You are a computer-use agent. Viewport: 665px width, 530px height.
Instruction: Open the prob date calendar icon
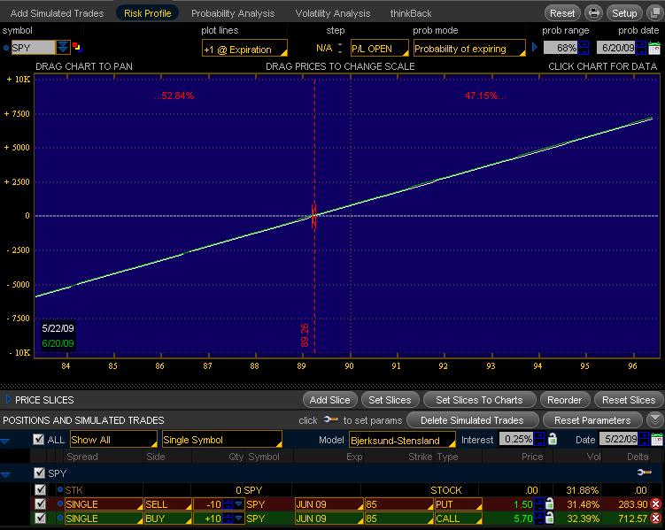pyautogui.click(x=655, y=48)
